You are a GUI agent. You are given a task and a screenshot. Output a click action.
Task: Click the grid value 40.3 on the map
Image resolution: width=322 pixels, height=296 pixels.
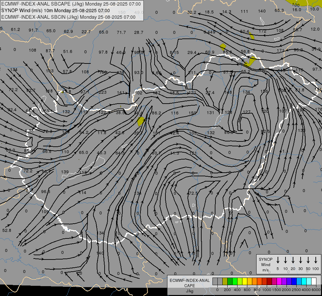point(101,153)
